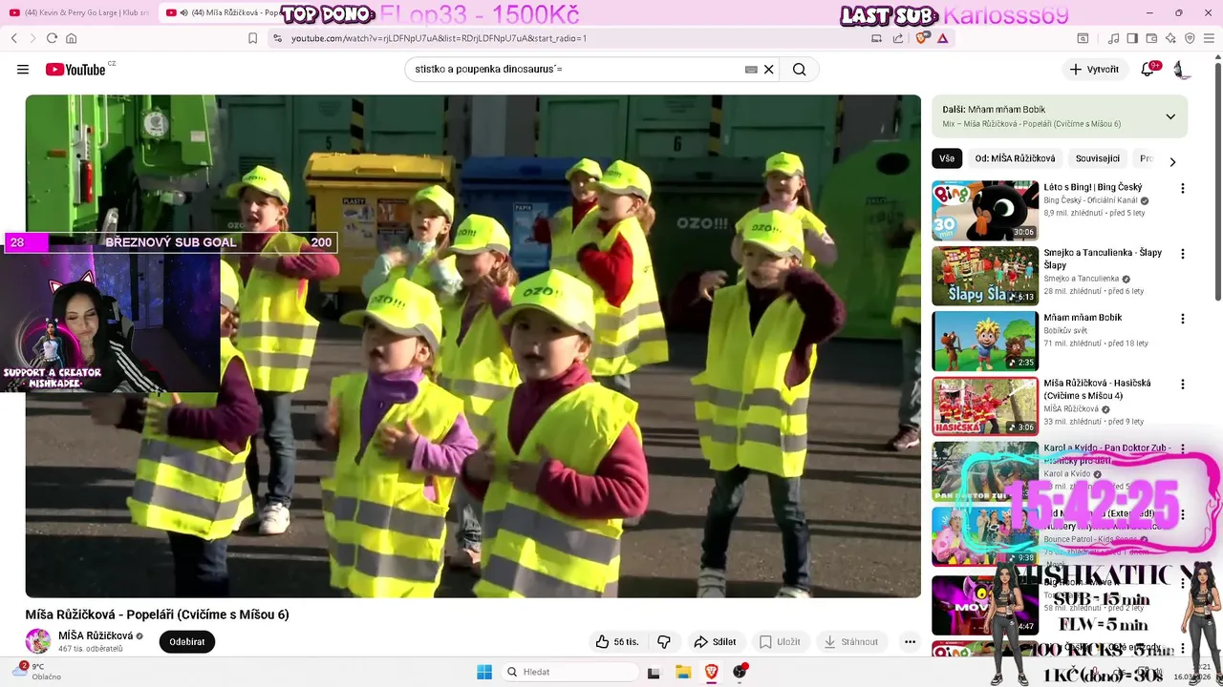Click the Sdílet share button

pos(715,642)
